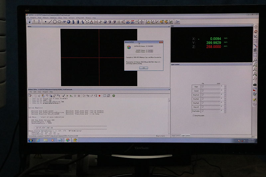
Task: Switch to the Stage Control tab
Action: point(176,136)
